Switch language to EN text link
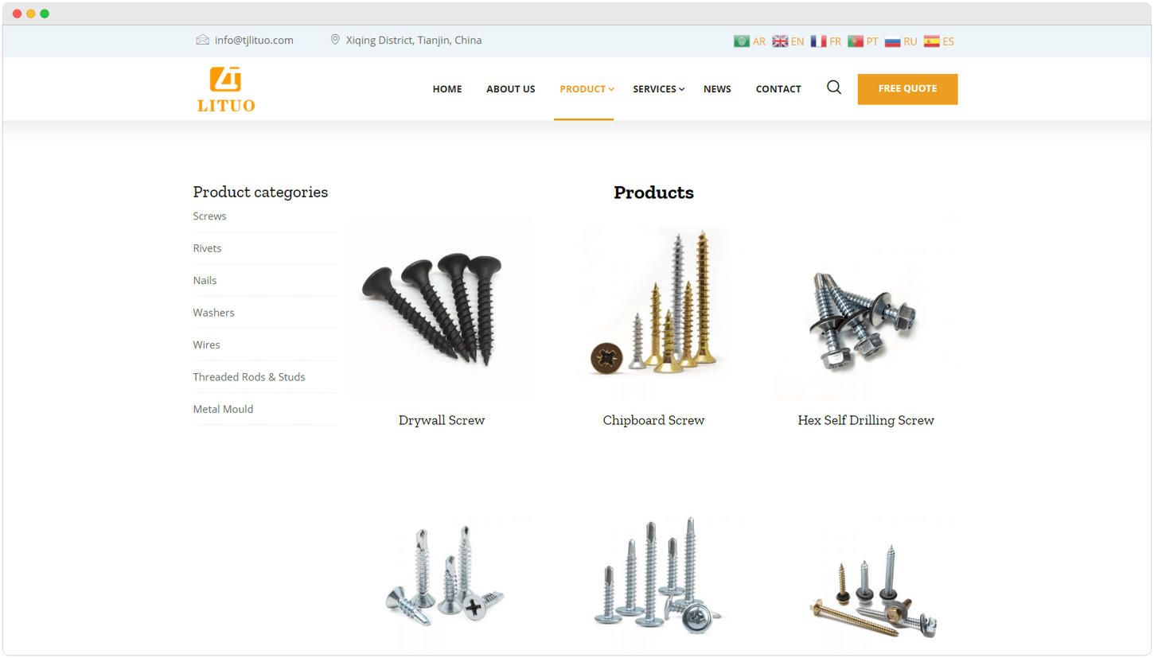The height and width of the screenshot is (658, 1154). tap(797, 41)
